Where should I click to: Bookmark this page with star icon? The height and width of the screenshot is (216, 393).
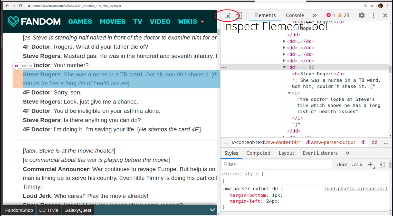click(x=372, y=6)
